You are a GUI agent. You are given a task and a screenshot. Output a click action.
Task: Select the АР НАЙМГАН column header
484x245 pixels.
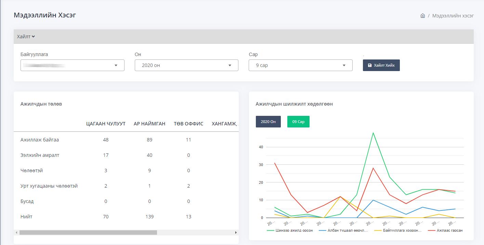(149, 124)
